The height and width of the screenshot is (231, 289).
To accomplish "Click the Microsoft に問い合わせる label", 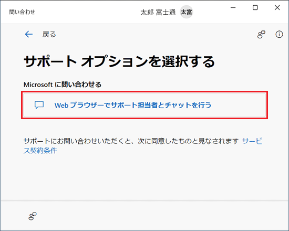I will (x=63, y=85).
